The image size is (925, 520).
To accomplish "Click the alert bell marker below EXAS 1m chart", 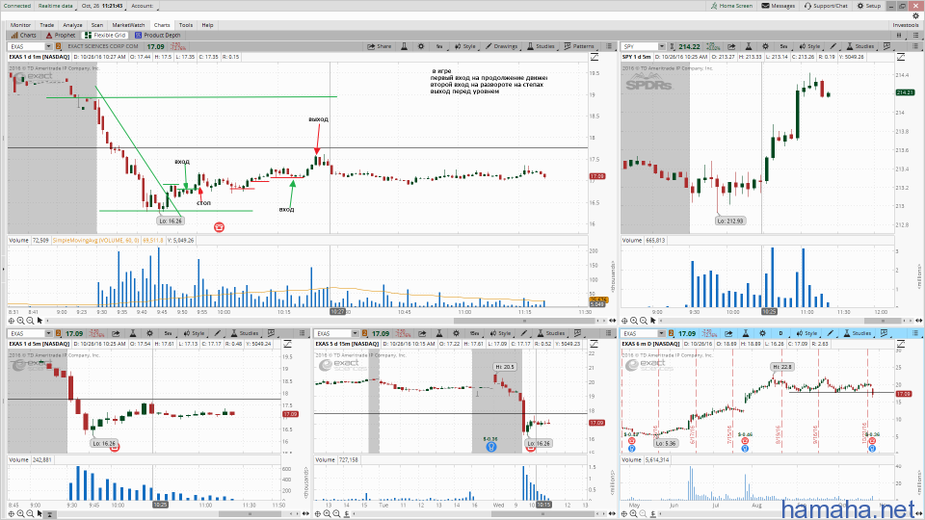I will (x=219, y=227).
